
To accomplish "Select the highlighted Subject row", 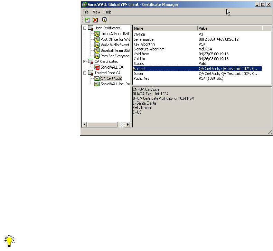I will 198,69.
